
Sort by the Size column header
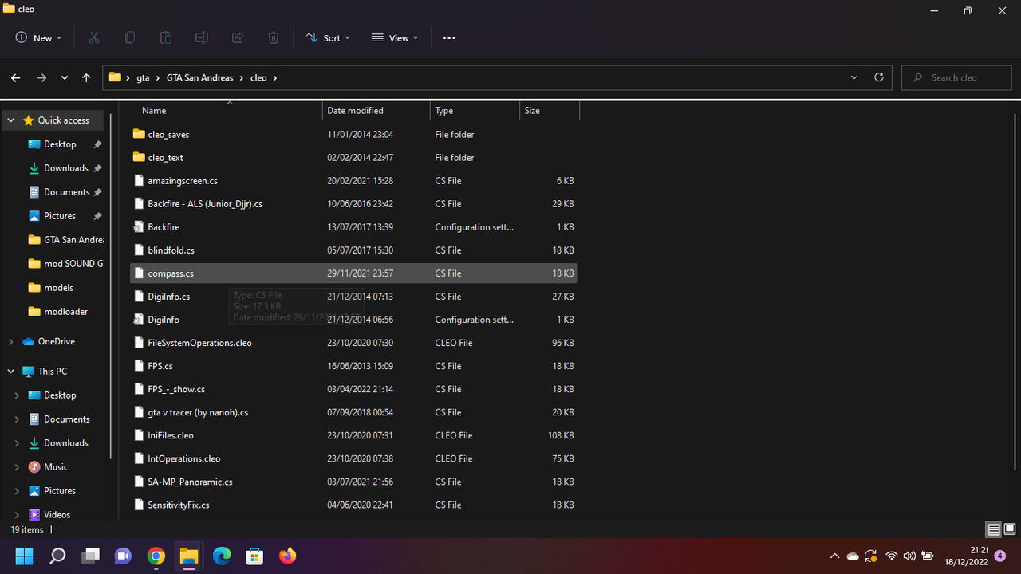pyautogui.click(x=550, y=111)
